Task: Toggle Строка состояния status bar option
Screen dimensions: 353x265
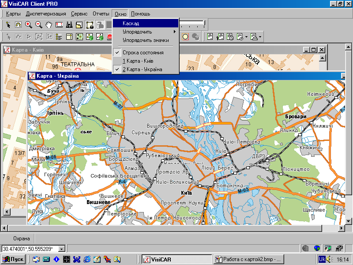Action: point(146,53)
